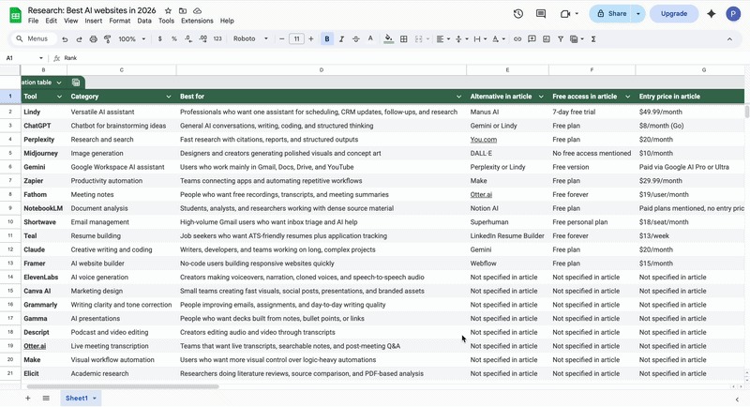Open the Extensions menu
Screen dimensions: 750x407
pyautogui.click(x=197, y=21)
